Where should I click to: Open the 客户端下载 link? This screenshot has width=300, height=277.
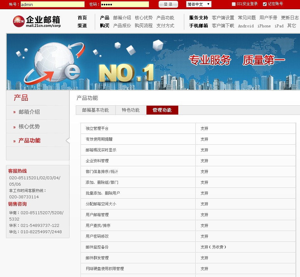click(x=223, y=26)
